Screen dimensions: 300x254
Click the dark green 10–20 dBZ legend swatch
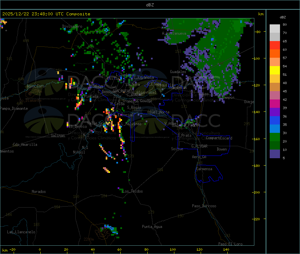tap(275, 146)
